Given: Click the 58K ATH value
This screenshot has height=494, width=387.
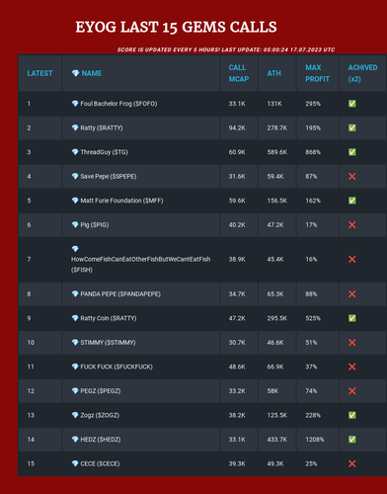Looking at the screenshot, I should tap(272, 390).
